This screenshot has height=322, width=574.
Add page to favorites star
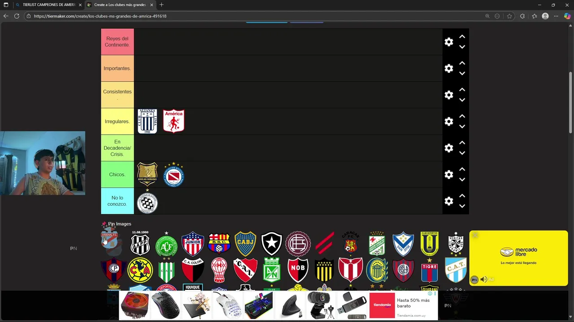coord(509,16)
